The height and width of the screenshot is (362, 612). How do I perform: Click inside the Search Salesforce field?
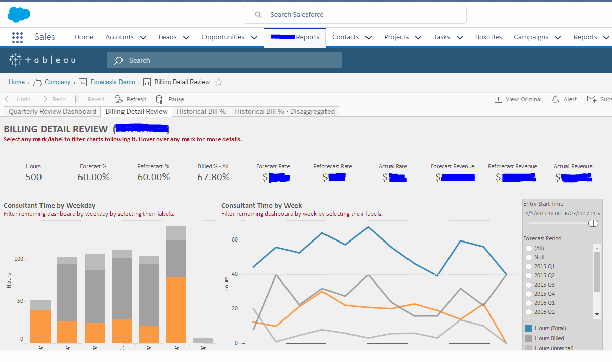354,15
